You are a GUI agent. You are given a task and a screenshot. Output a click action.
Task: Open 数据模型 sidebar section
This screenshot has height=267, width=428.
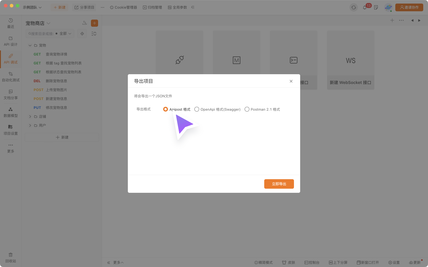[11, 112]
